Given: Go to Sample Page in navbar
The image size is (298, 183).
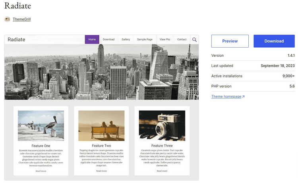Looking at the screenshot, I should click(145, 40).
